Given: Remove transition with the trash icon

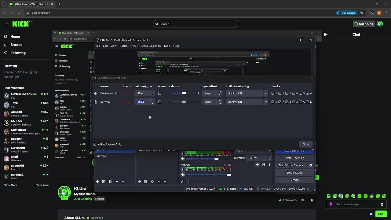Looking at the screenshot, I should coord(263,164).
